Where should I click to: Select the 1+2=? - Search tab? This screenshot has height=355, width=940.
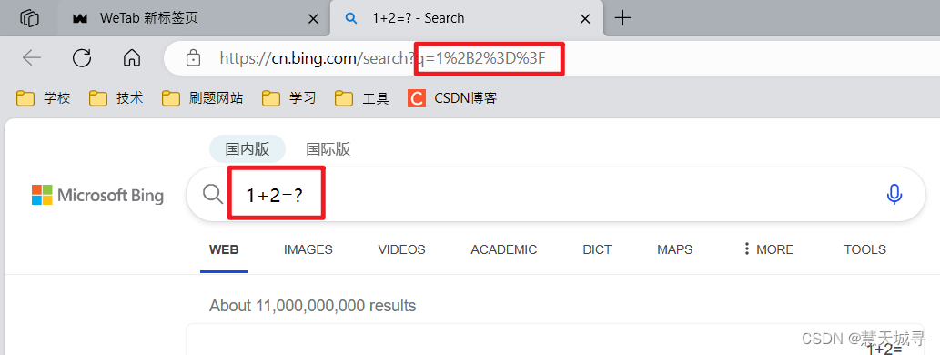(x=467, y=18)
